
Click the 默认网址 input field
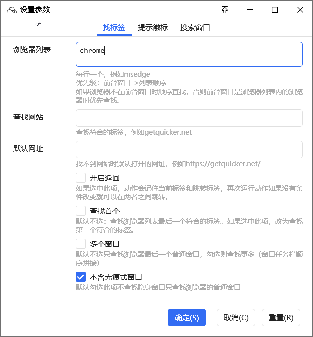[189, 150]
